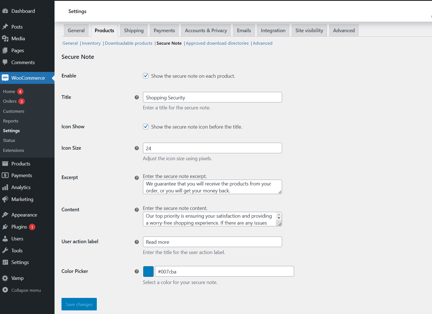Click the Excerpt textarea

212,187
